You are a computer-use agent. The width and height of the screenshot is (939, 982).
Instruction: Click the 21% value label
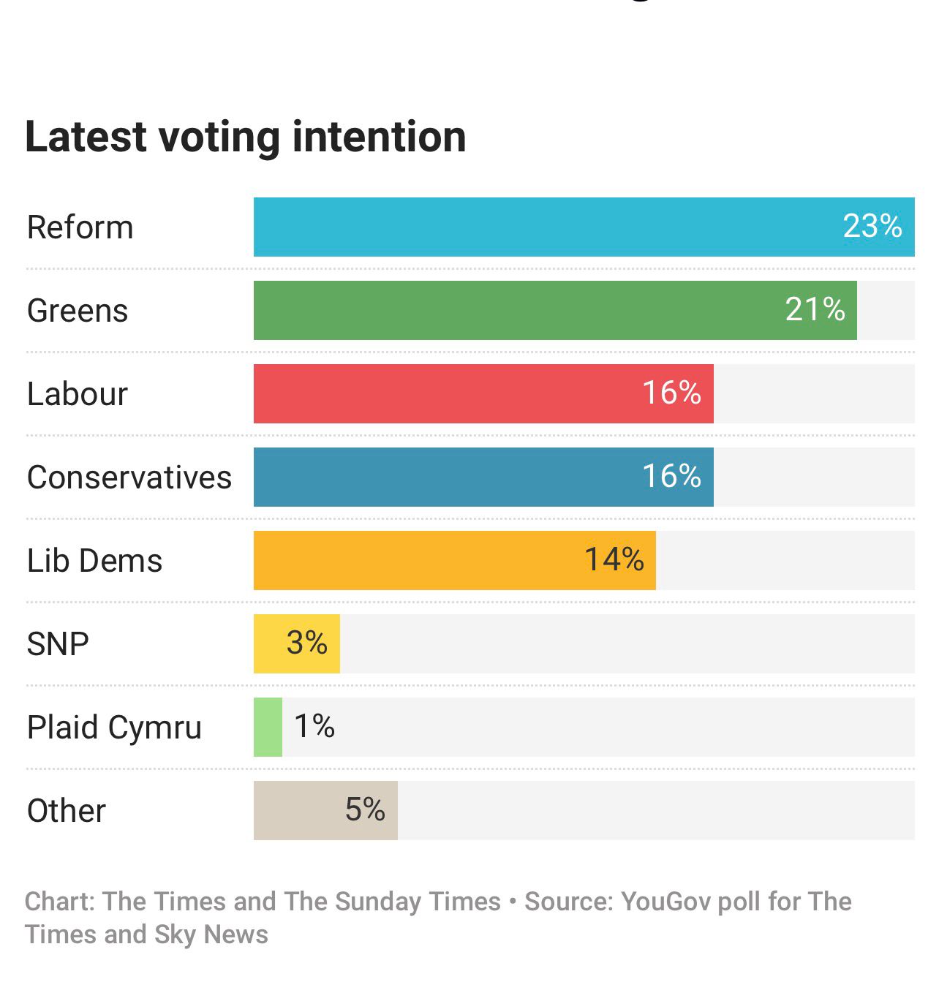tap(815, 309)
